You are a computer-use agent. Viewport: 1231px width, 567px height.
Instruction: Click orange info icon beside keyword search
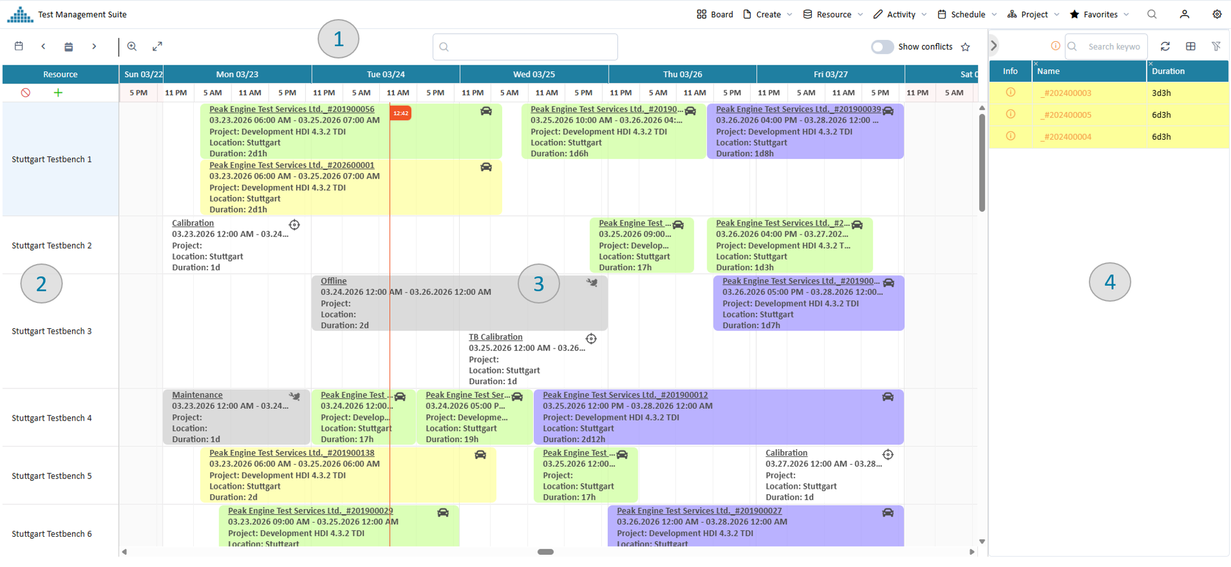coord(1056,46)
